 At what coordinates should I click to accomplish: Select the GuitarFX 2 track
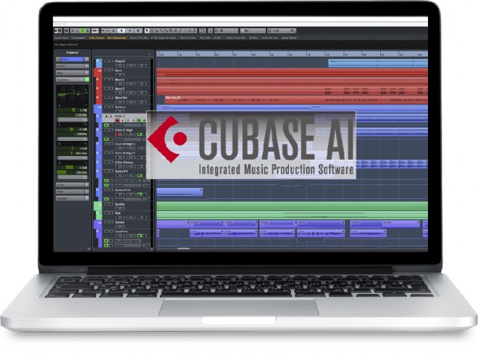122,190
